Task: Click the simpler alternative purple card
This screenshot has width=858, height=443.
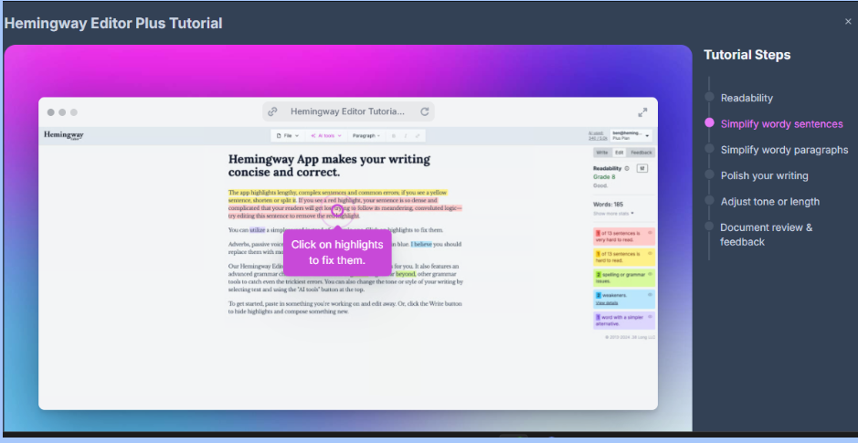Action: [x=624, y=320]
